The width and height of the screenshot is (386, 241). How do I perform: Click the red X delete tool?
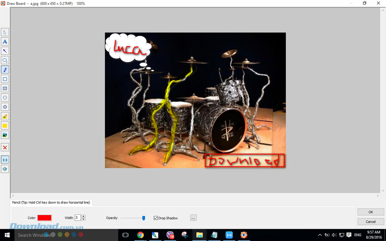[x=5, y=147]
